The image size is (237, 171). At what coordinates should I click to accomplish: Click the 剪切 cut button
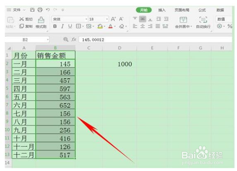[x=26, y=19]
